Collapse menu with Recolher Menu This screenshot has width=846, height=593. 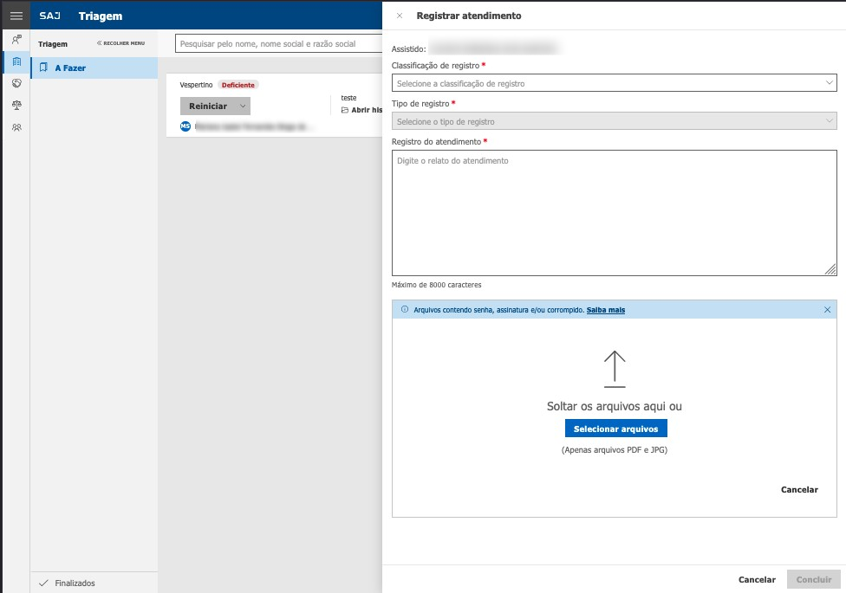120,43
